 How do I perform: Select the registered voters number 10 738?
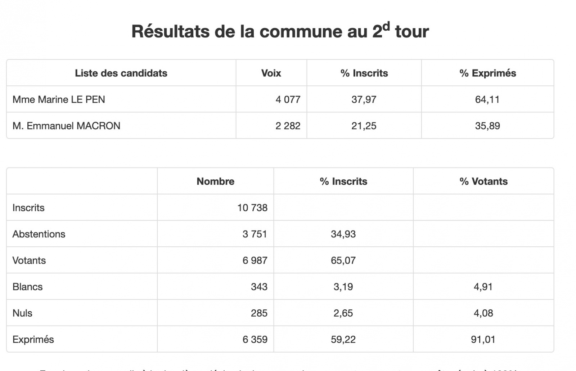point(252,208)
